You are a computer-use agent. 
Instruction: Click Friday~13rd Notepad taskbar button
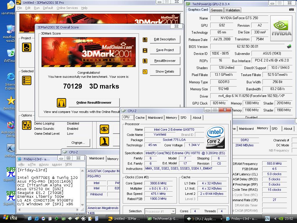(x=242, y=219)
